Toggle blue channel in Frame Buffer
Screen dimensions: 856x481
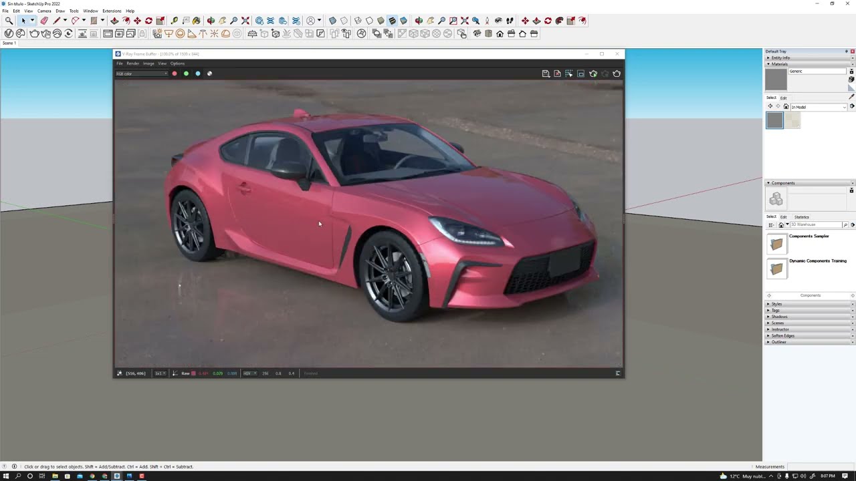pyautogui.click(x=197, y=73)
